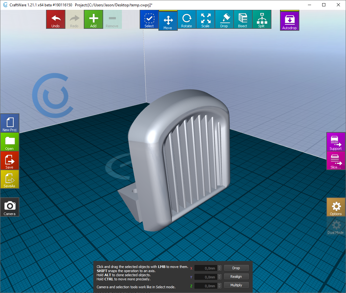346x293 pixels.
Task: Click the Add button to import a model
Action: [93, 19]
